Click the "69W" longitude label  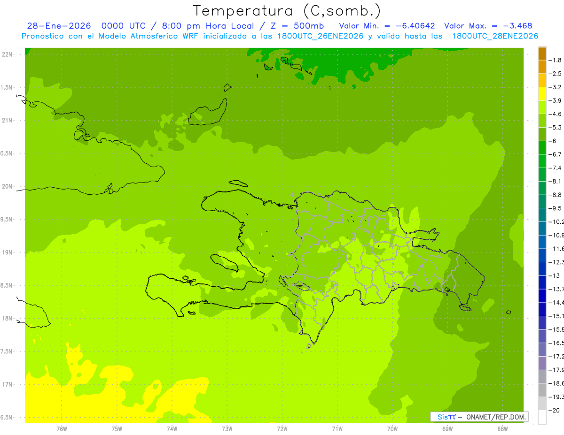[x=447, y=429]
